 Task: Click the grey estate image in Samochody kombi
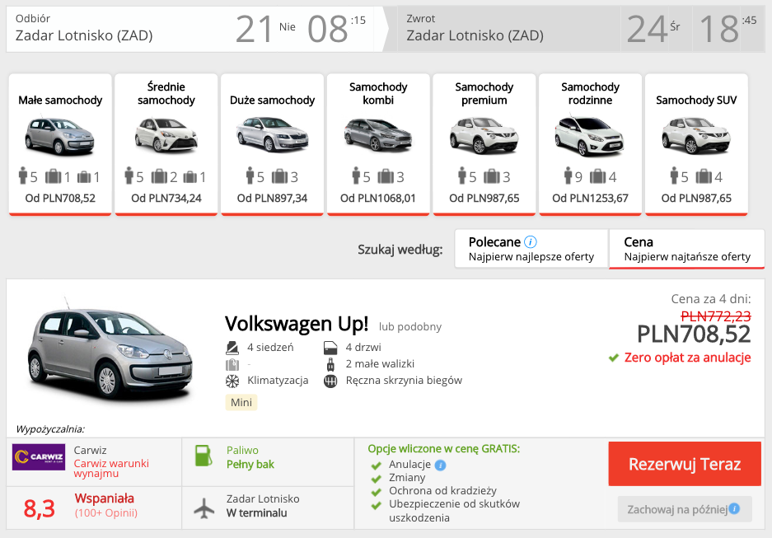(378, 134)
